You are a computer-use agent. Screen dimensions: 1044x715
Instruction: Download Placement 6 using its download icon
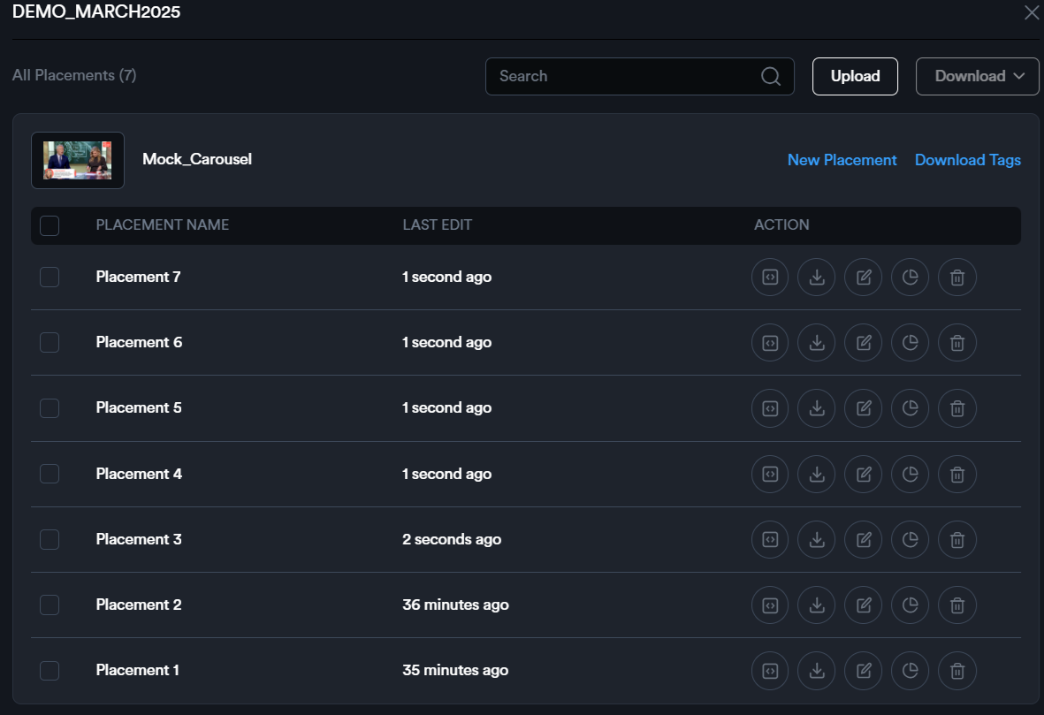pos(817,343)
